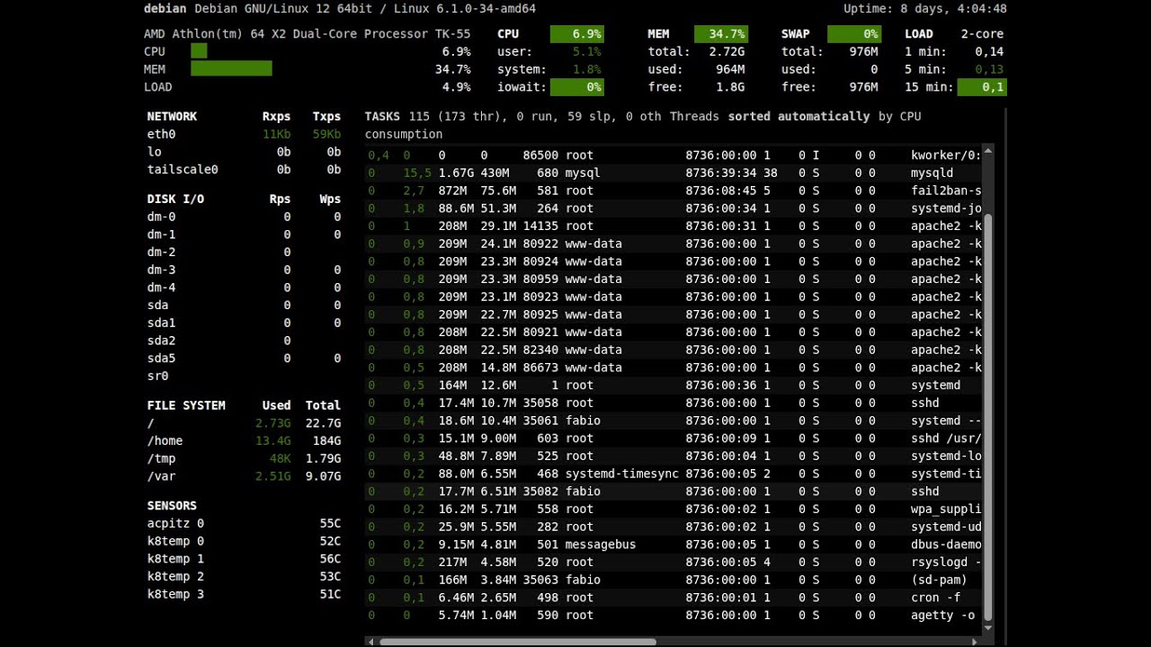This screenshot has height=647, width=1151.
Task: Select the acpitz 0 sensor row
Action: point(244,524)
